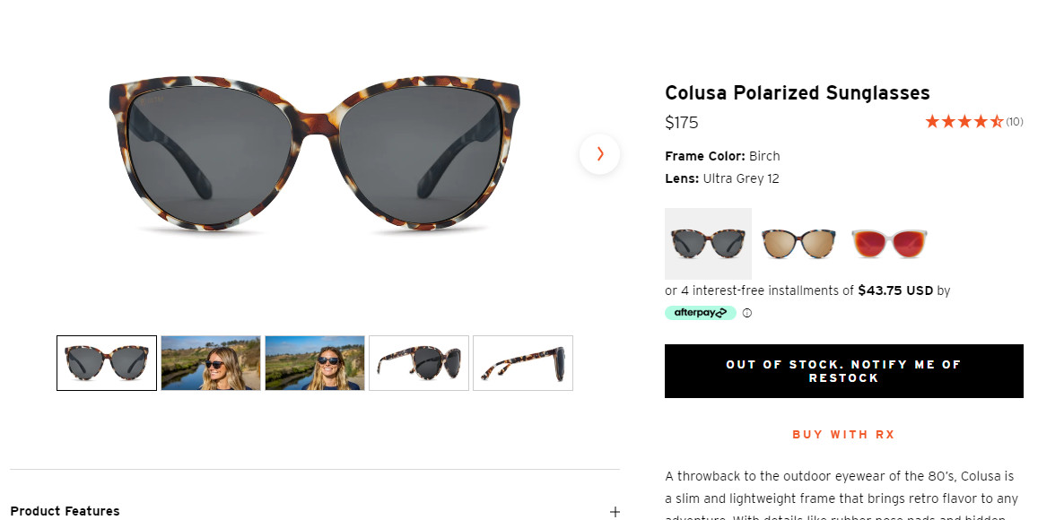Show angled view thumbnail of sunglasses

pos(419,363)
